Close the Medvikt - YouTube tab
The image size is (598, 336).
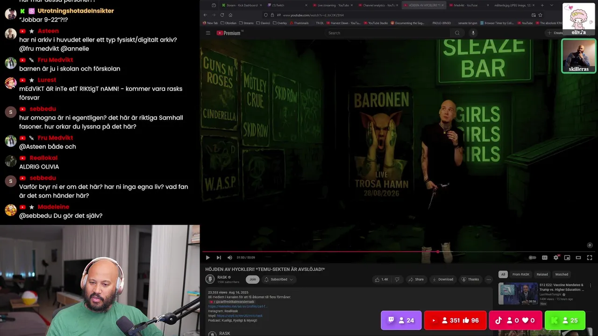488,5
